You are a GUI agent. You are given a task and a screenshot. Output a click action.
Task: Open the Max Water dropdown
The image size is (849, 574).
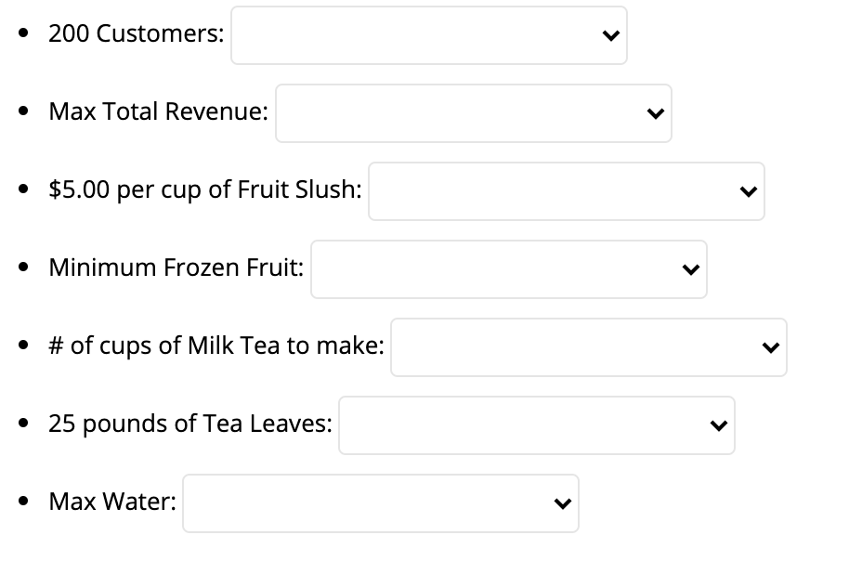(380, 503)
